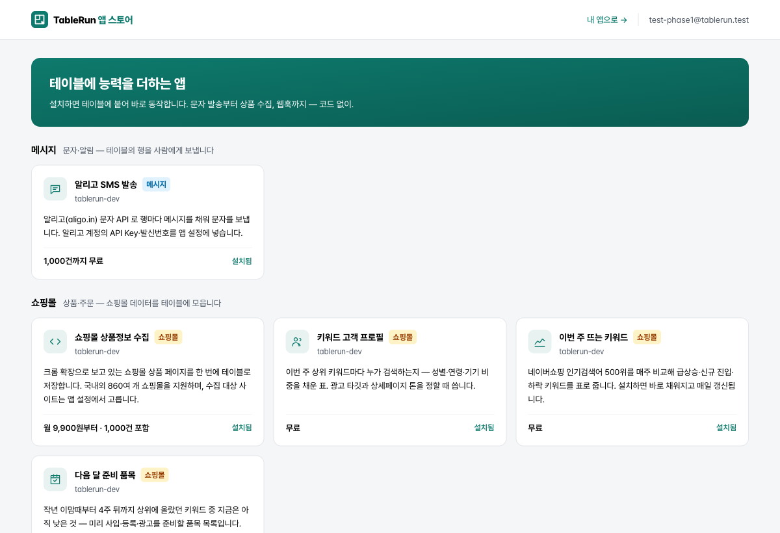Image resolution: width=780 pixels, height=533 pixels.
Task: Click tablerun-dev under 키워드 고객 프로필
Action: [x=339, y=352]
